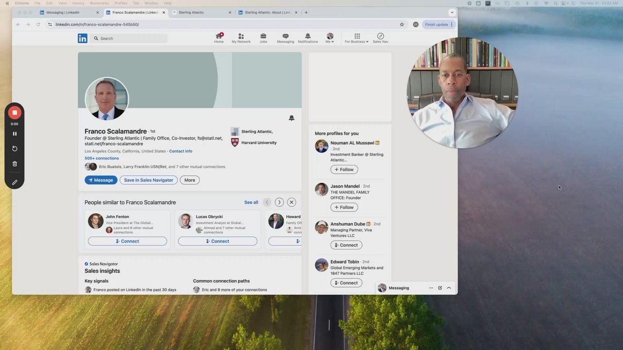The width and height of the screenshot is (623, 350).
Task: Connect with John Fenton
Action: [128, 241]
